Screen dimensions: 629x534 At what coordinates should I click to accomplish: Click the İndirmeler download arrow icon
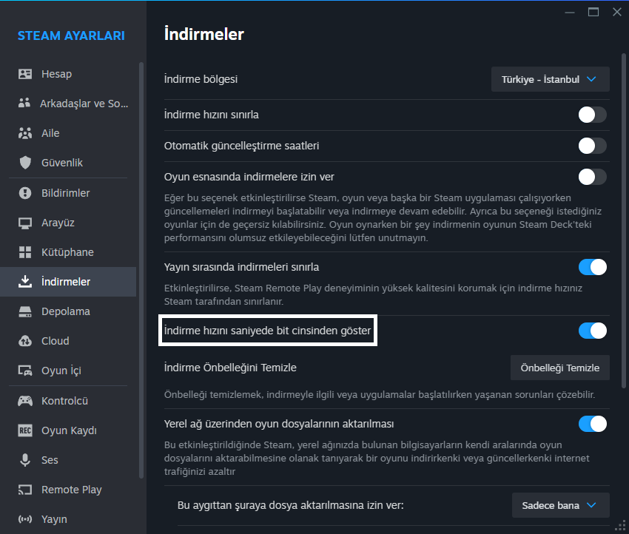[25, 282]
